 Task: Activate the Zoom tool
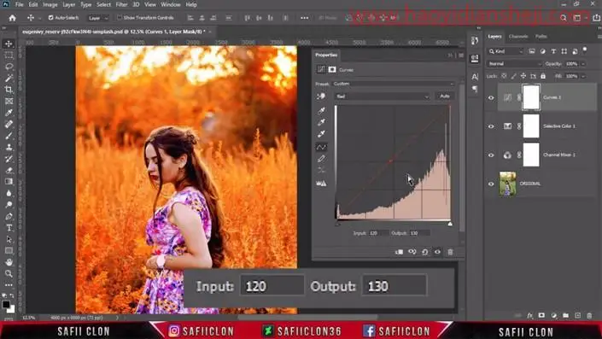point(9,274)
